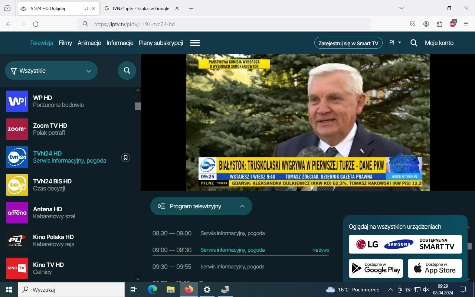Open Moje konto link
475x297 pixels.
click(x=439, y=43)
